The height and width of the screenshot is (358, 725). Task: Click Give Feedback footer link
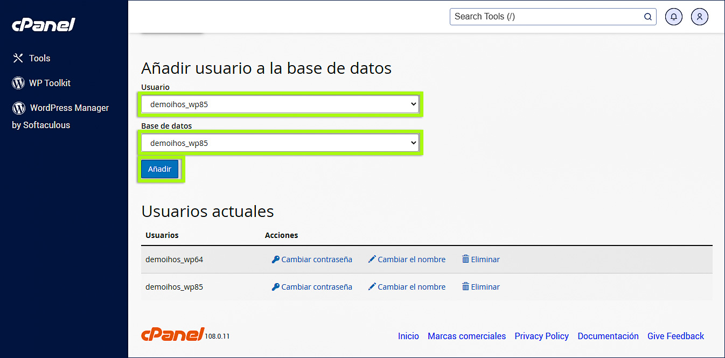pyautogui.click(x=675, y=336)
